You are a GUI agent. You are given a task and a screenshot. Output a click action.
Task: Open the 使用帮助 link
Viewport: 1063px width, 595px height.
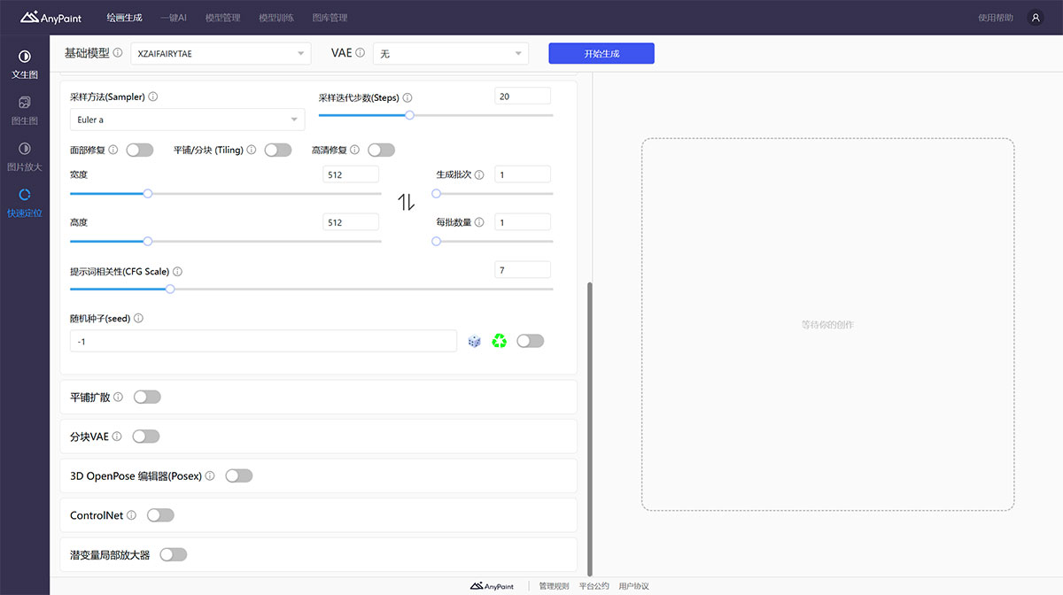pyautogui.click(x=995, y=18)
